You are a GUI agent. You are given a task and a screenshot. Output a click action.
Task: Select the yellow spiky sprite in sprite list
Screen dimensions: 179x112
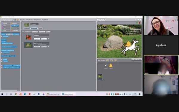(111, 66)
